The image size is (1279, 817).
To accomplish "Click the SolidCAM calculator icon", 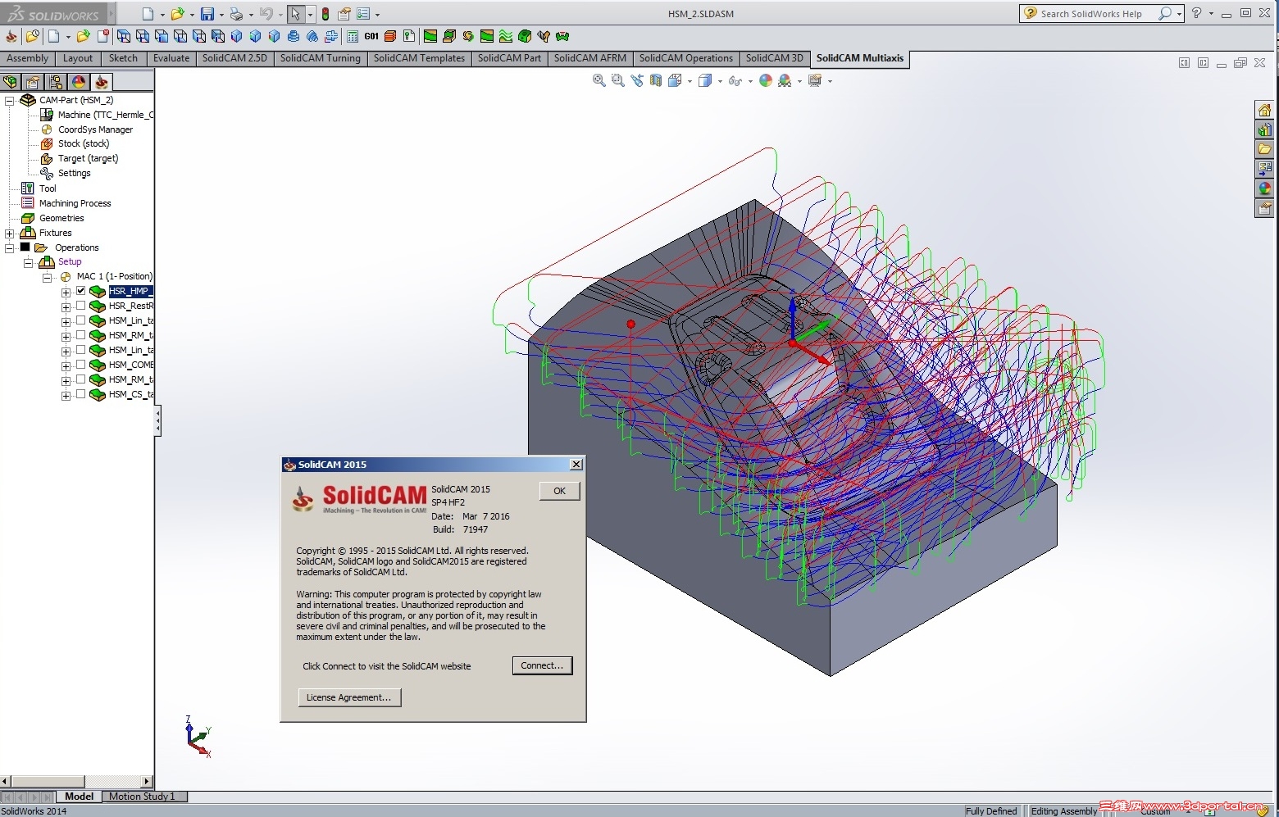I will pyautogui.click(x=353, y=36).
